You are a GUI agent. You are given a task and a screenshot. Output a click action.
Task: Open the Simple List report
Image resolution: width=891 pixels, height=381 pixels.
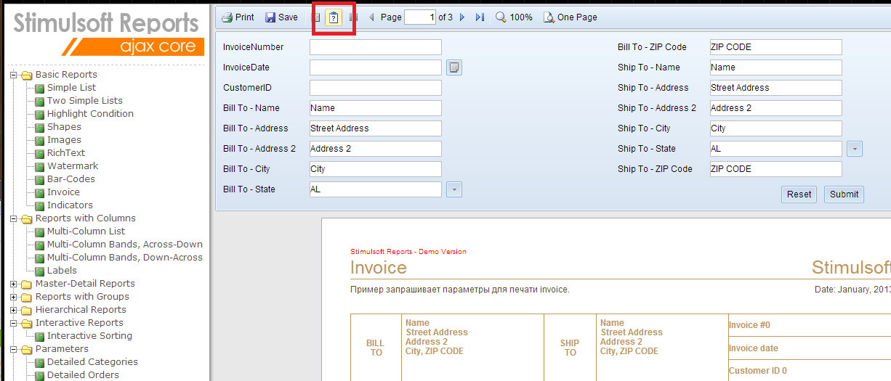[71, 88]
